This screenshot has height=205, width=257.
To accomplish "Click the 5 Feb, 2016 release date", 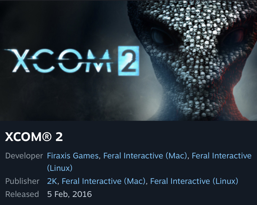I will [70, 194].
